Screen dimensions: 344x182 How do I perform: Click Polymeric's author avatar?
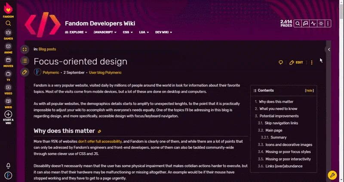37,72
